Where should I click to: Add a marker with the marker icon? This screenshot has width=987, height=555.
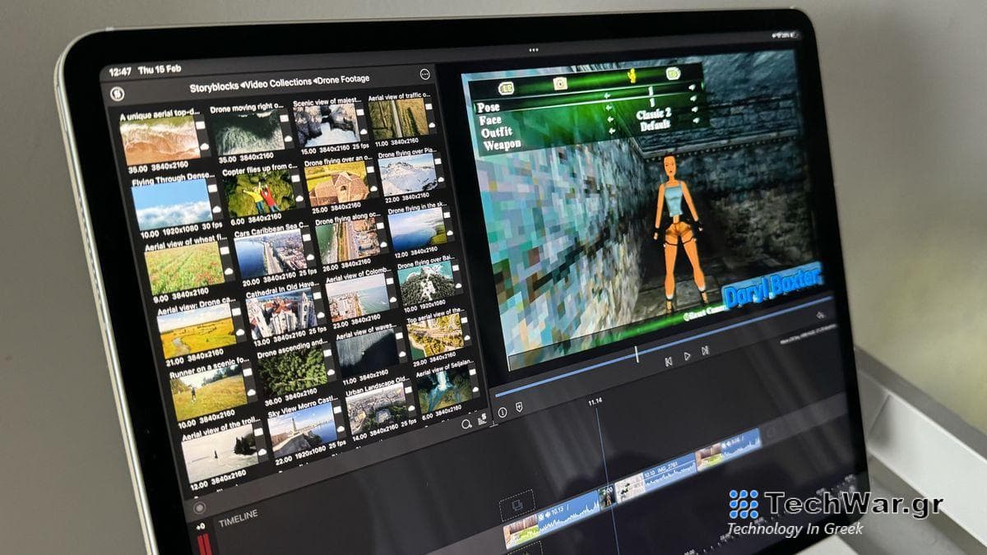click(x=520, y=408)
